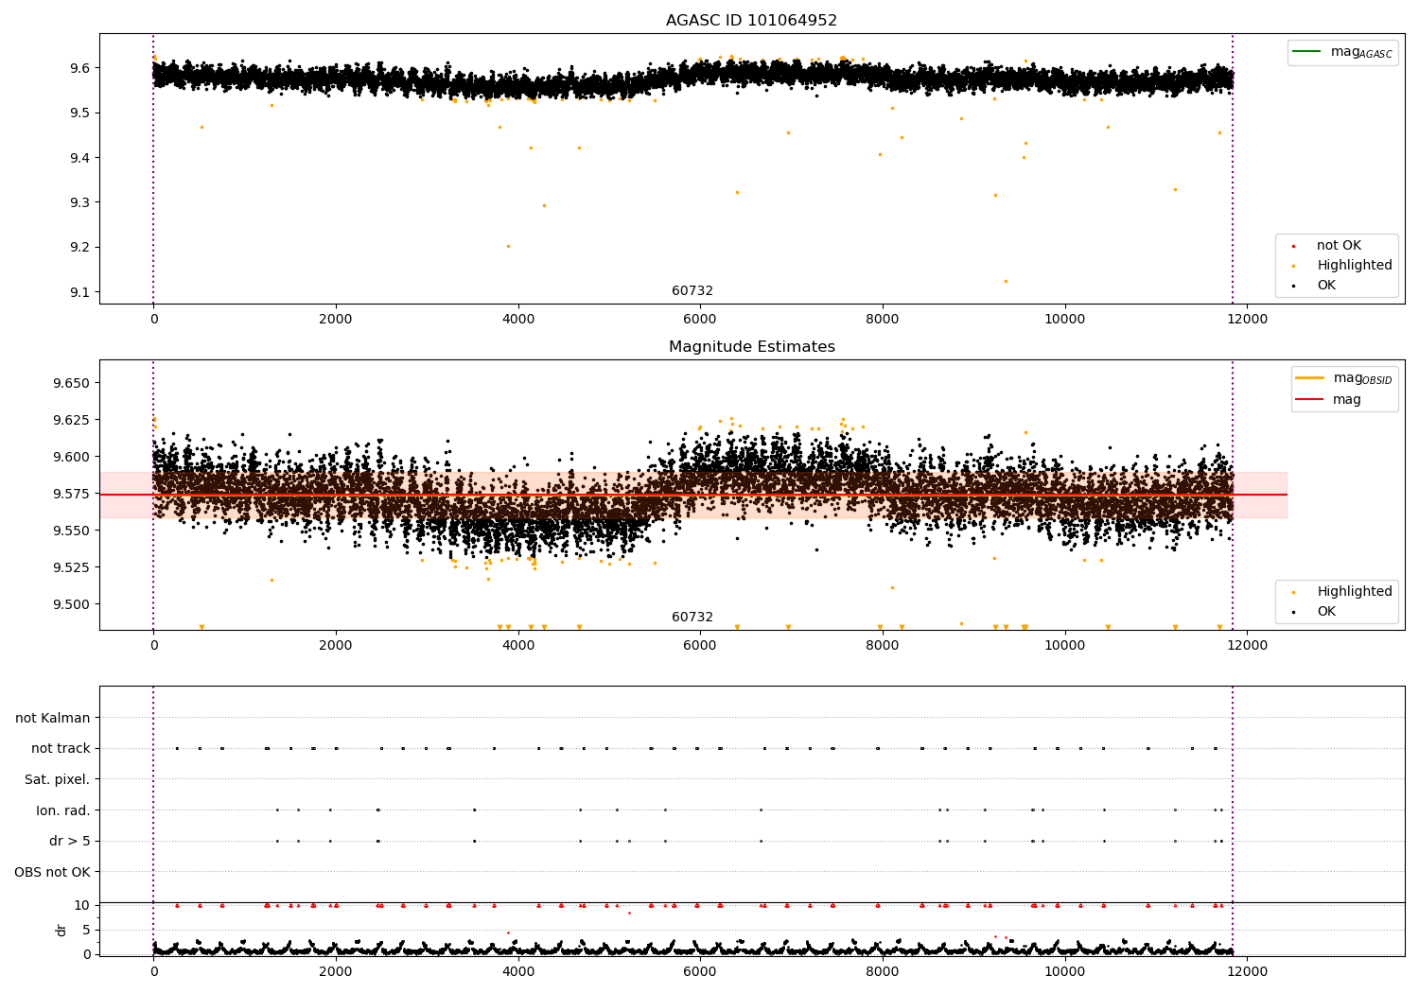Viewport: 1419px width, 993px height.
Task: Click the '9.575' y-axis tick label
Action: point(72,494)
